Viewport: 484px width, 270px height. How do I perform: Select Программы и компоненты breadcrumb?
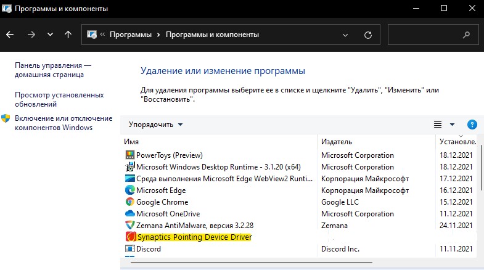212,35
